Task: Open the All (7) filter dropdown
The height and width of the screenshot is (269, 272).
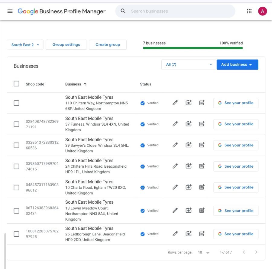Action: point(189,64)
